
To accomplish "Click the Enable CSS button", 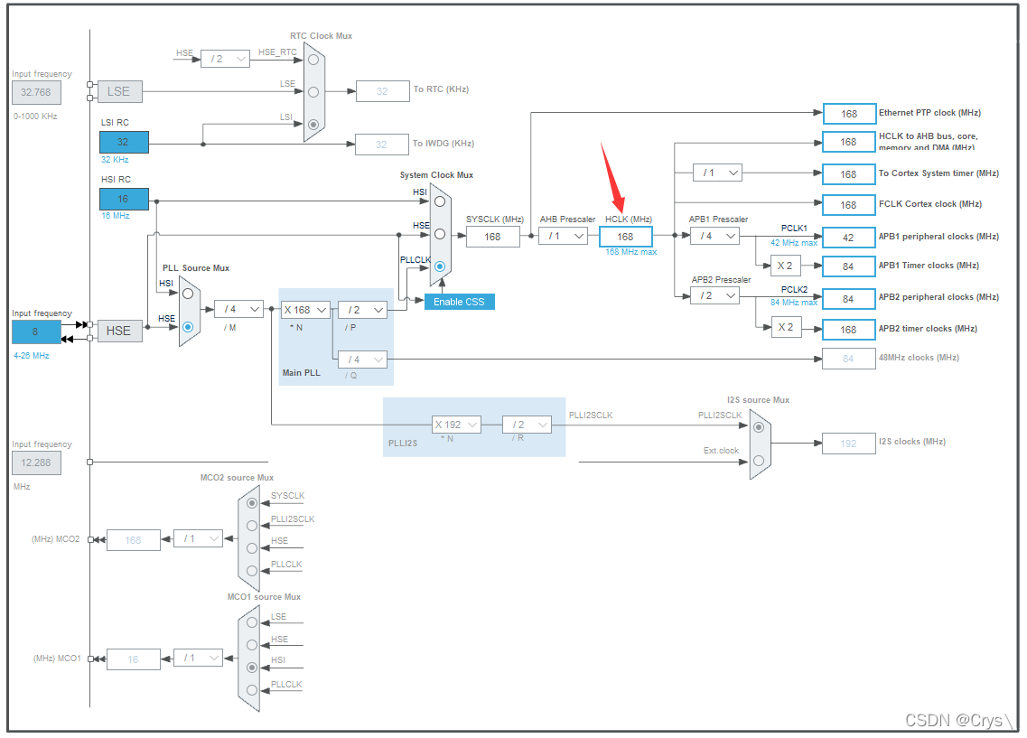I will (458, 302).
